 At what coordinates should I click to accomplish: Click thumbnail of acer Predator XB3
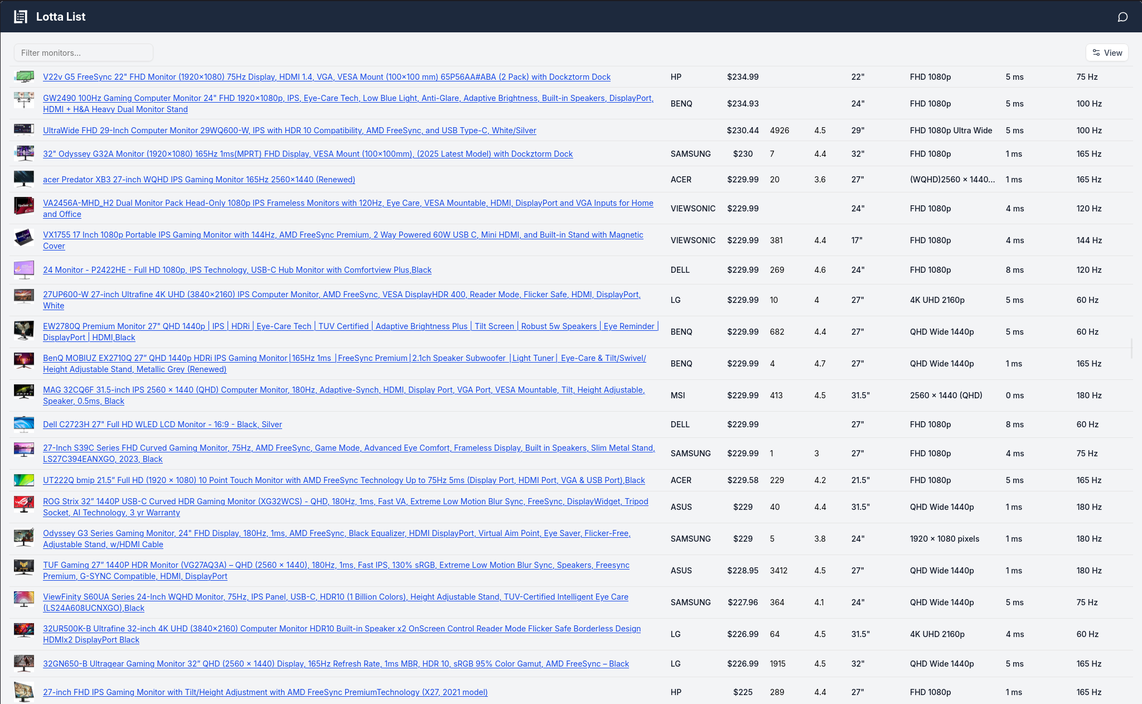[x=24, y=180]
